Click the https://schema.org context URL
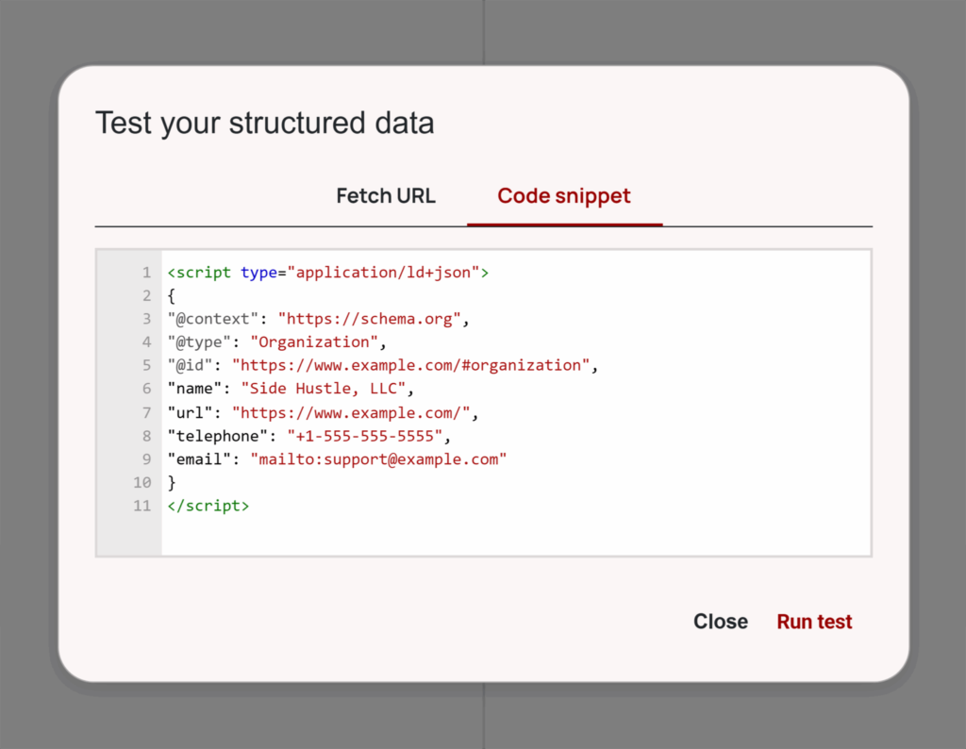Image resolution: width=966 pixels, height=749 pixels. tap(369, 318)
